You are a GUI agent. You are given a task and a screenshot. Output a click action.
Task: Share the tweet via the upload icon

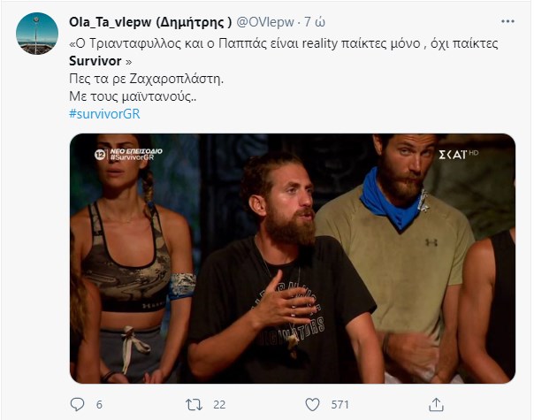pos(436,404)
